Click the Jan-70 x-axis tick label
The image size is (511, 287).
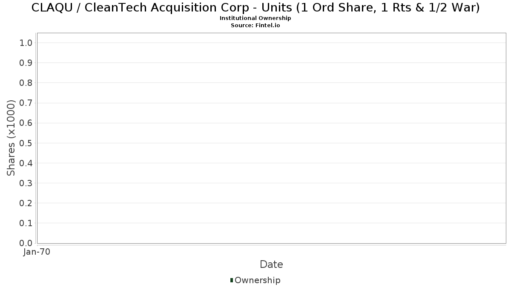click(x=37, y=252)
